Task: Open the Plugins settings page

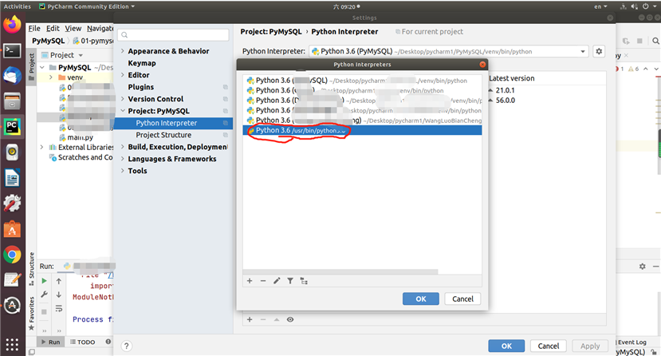Action: pyautogui.click(x=141, y=87)
